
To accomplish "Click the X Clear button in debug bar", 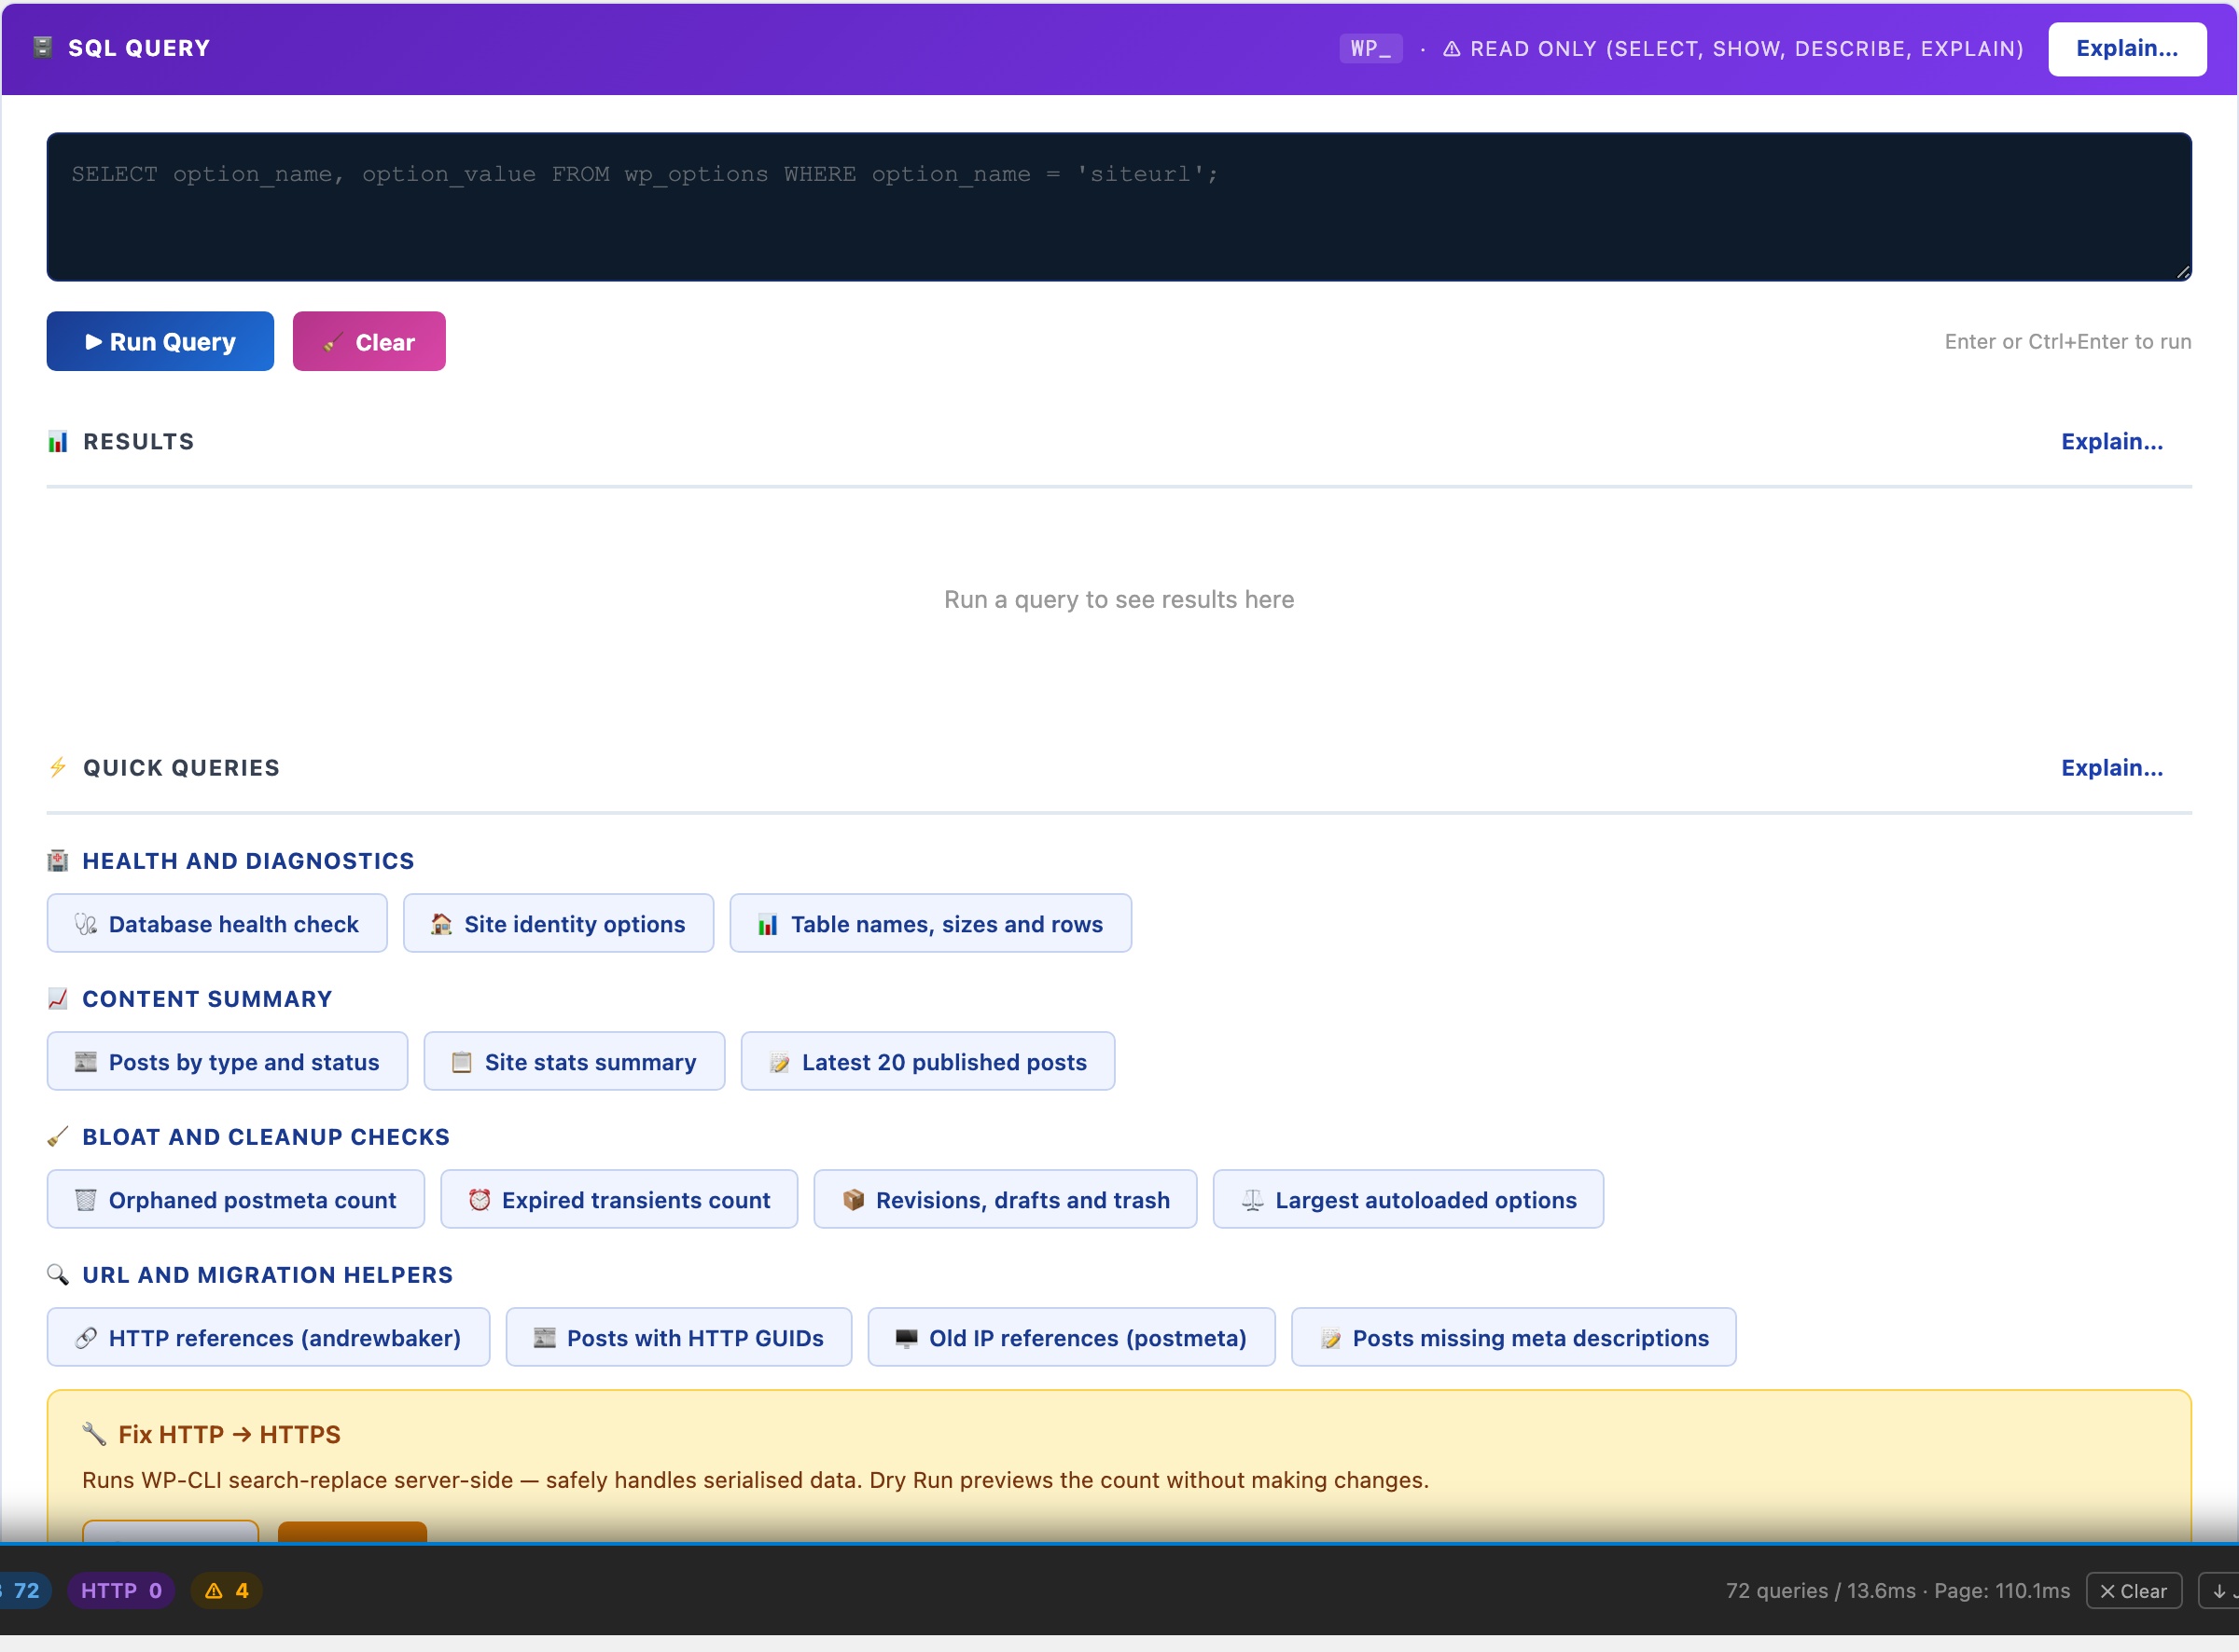I will [x=2133, y=1590].
